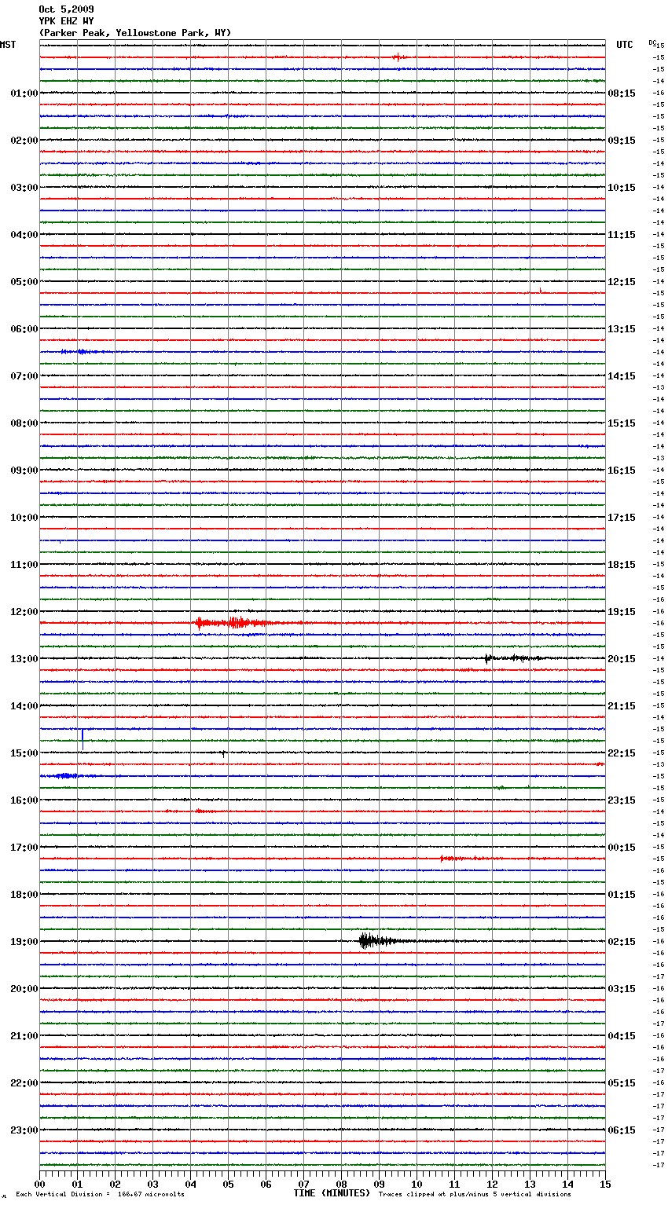Click the 19:15 UTC time label

622,612
